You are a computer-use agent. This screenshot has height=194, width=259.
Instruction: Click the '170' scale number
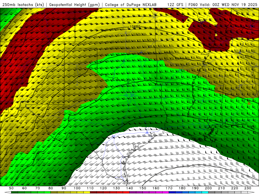(169, 188)
